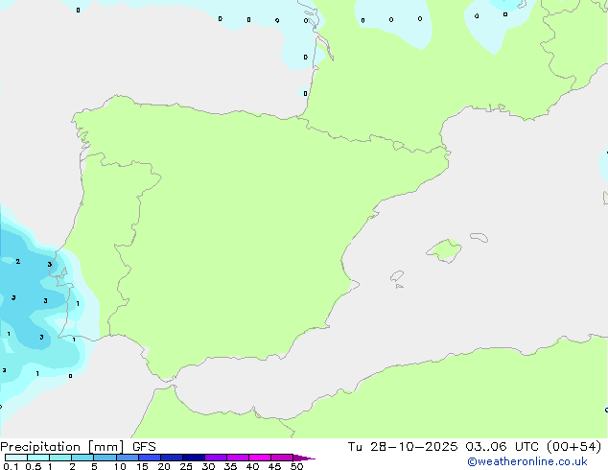Click the 'Tu 28-10-2025' date text

(403, 447)
